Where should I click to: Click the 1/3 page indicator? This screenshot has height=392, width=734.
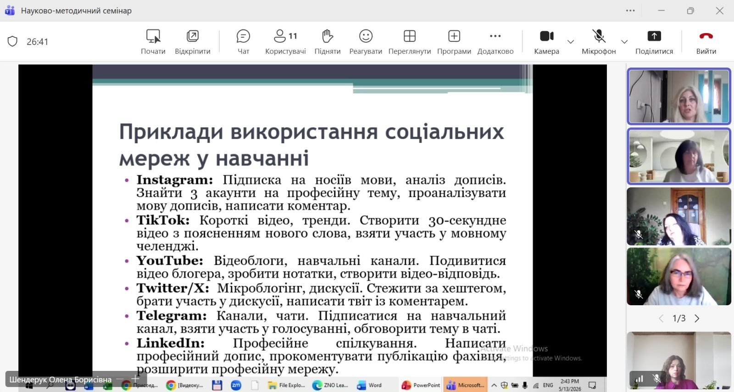click(x=679, y=319)
